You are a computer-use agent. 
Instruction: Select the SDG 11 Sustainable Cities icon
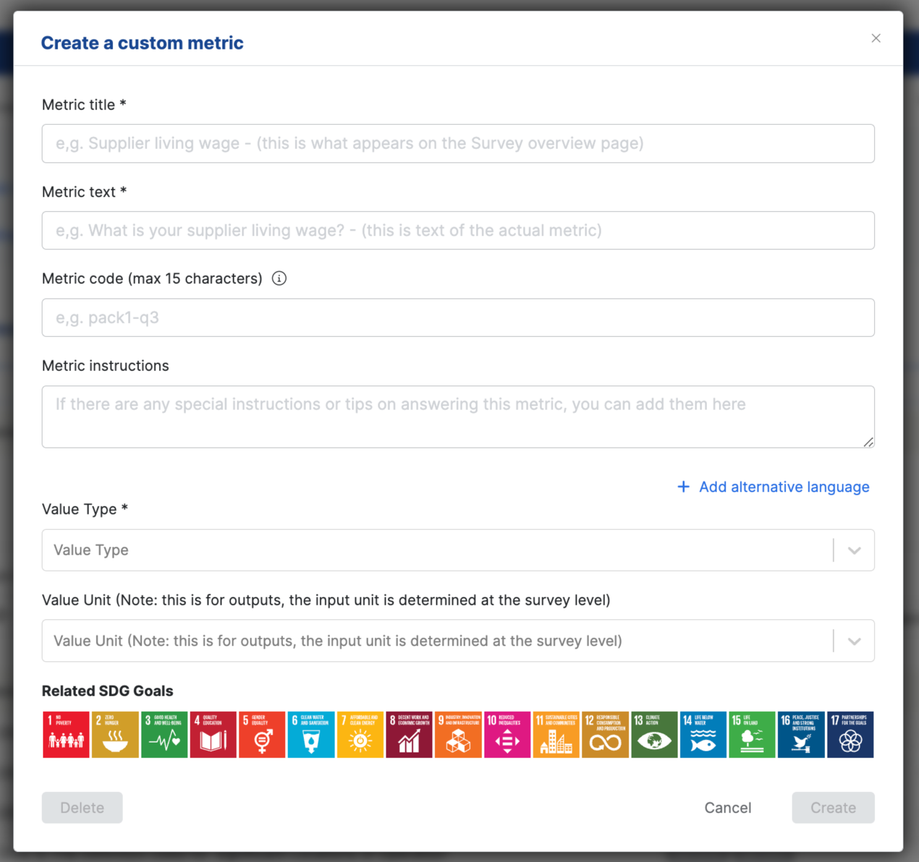556,734
